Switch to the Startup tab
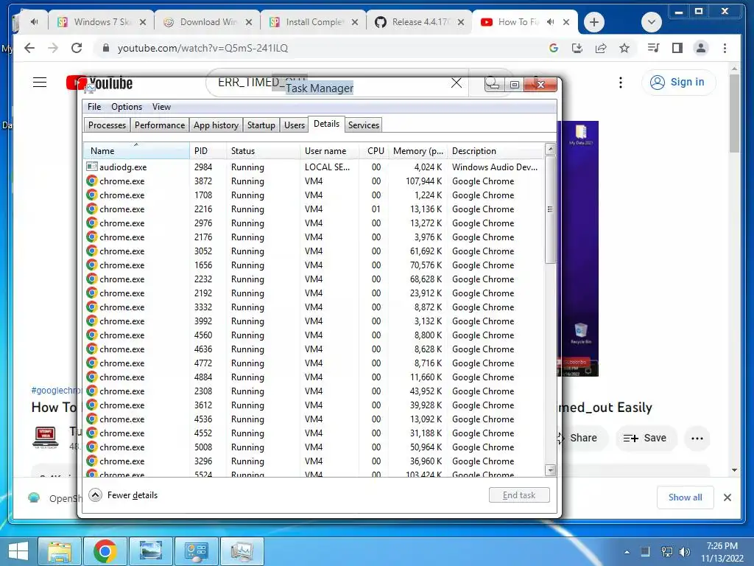 [x=261, y=125]
